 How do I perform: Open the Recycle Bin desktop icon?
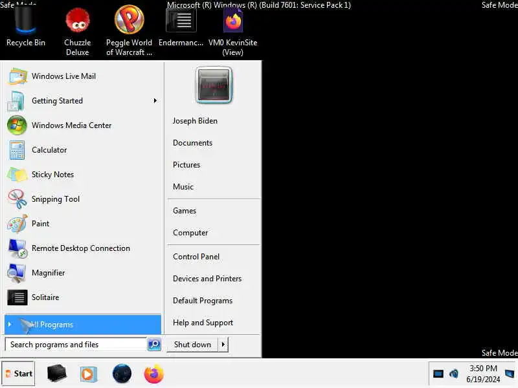tap(25, 28)
